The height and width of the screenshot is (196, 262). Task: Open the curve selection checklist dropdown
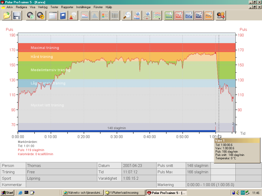(x=157, y=16)
